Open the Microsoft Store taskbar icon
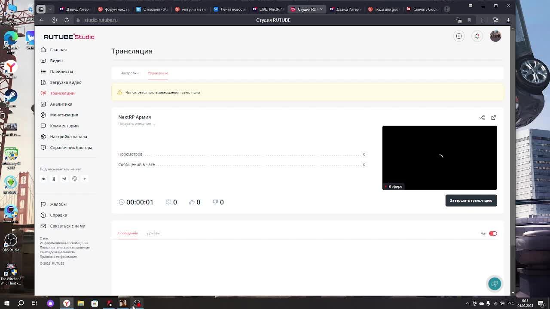Image resolution: width=550 pixels, height=309 pixels. point(95,303)
